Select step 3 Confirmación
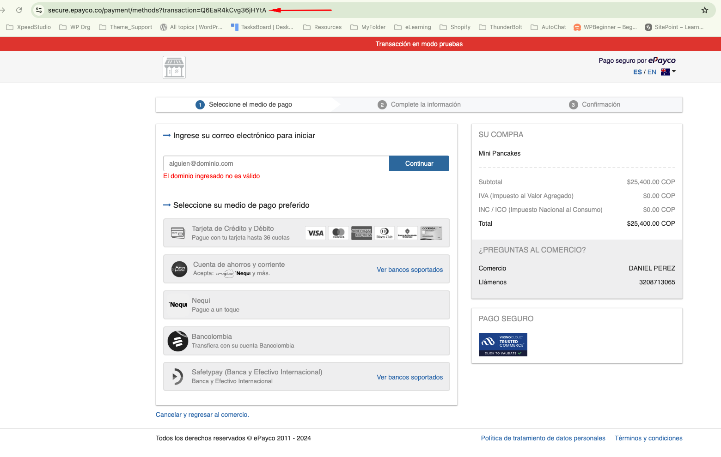 point(595,105)
